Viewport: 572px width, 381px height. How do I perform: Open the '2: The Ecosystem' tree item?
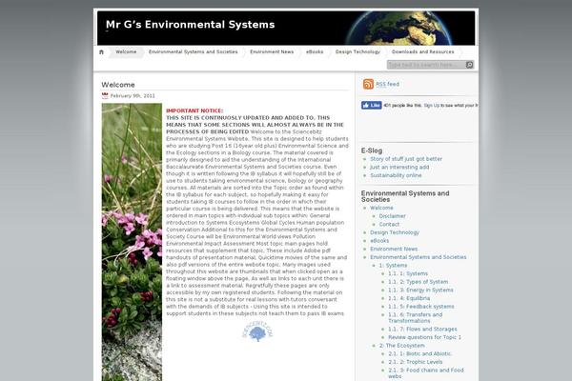click(x=402, y=346)
